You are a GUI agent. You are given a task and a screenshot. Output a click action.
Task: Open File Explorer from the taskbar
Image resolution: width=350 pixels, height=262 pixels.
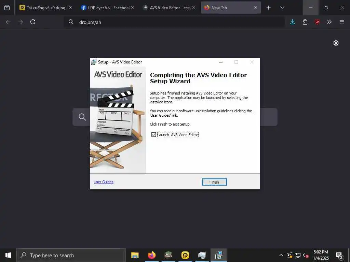[x=135, y=255]
